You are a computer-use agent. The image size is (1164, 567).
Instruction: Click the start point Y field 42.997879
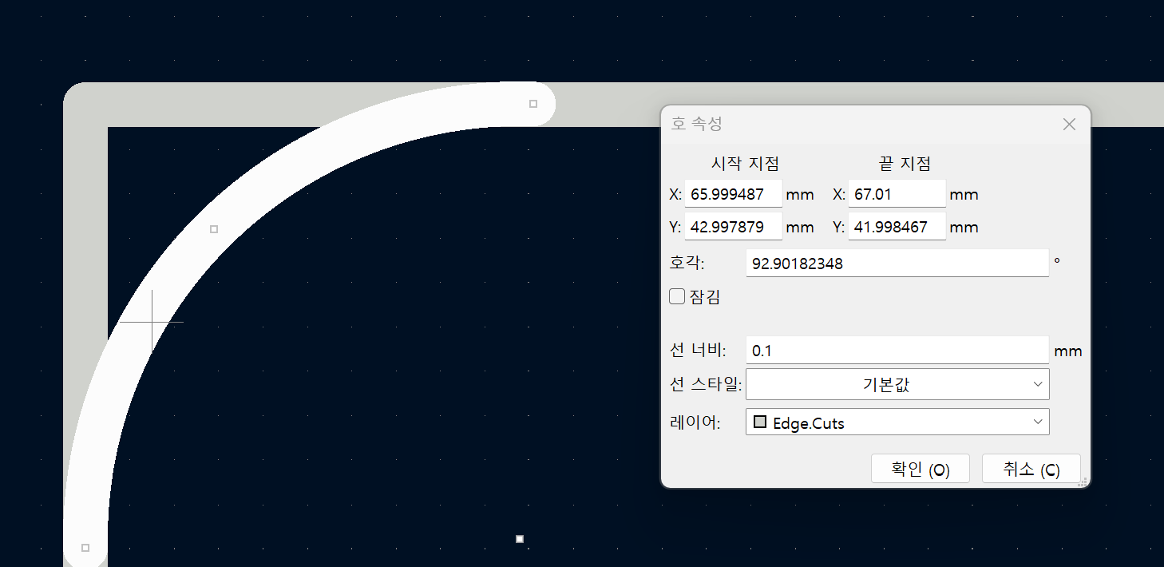point(734,227)
